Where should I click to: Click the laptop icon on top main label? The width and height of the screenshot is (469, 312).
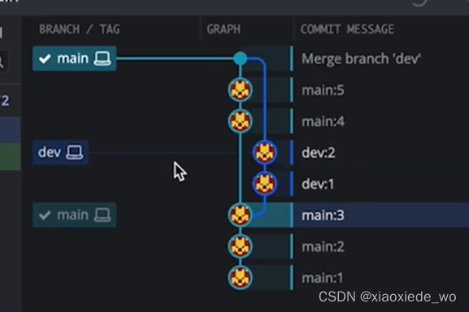[102, 58]
